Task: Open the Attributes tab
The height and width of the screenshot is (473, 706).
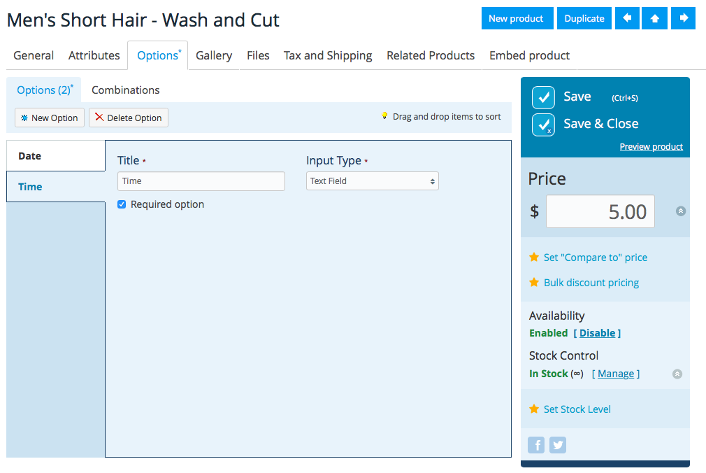Action: pyautogui.click(x=94, y=55)
